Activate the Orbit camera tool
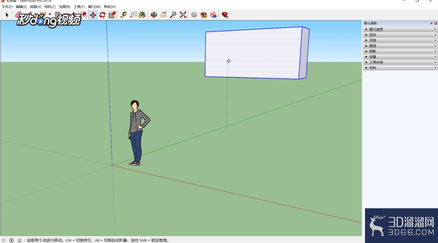This screenshot has height=243, width=438. (154, 15)
